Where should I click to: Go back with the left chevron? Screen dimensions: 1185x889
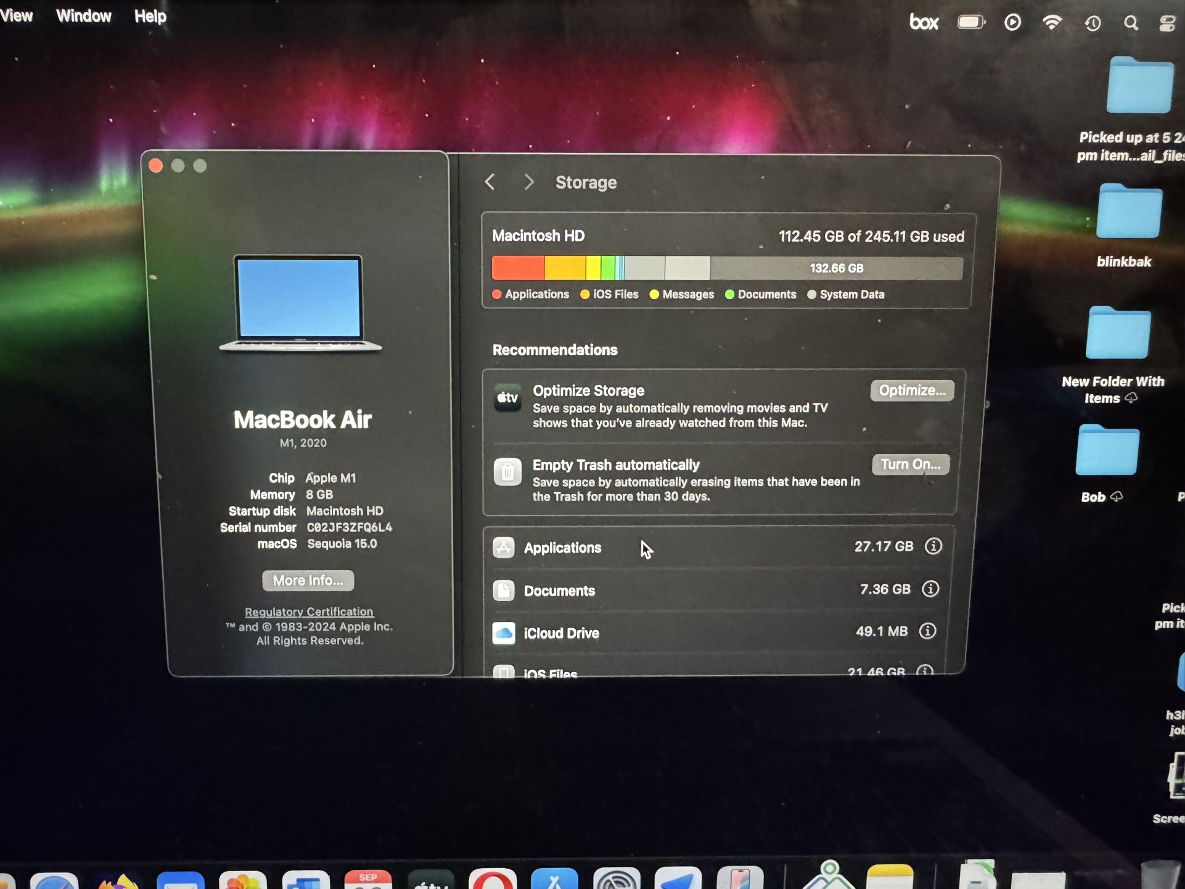(490, 182)
